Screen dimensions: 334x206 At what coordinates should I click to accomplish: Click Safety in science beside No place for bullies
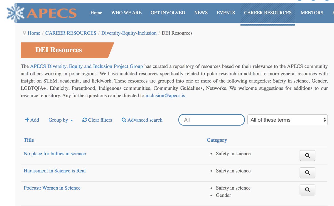(233, 154)
